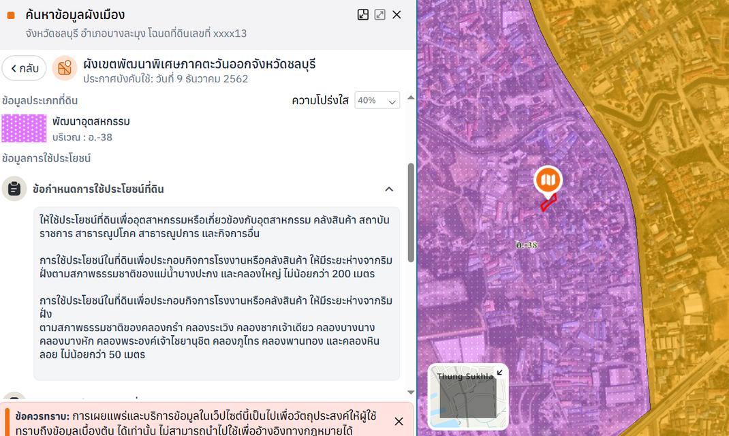
Task: Click the พัฒนาอุตสาหกรรม purple dotted swatch
Action: tap(24, 128)
